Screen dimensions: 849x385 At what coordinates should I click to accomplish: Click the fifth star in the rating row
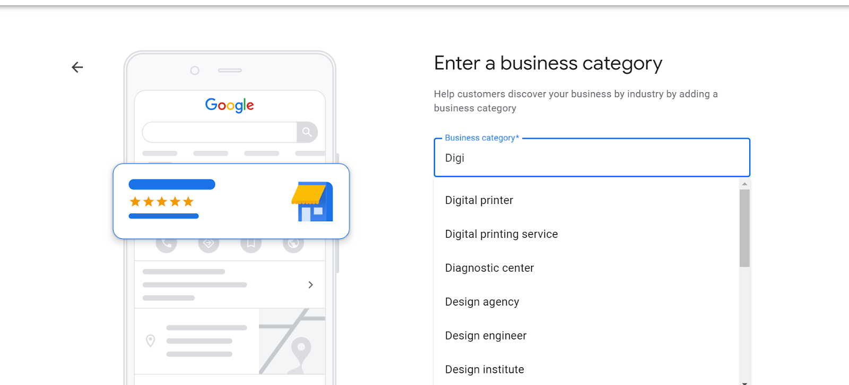188,201
